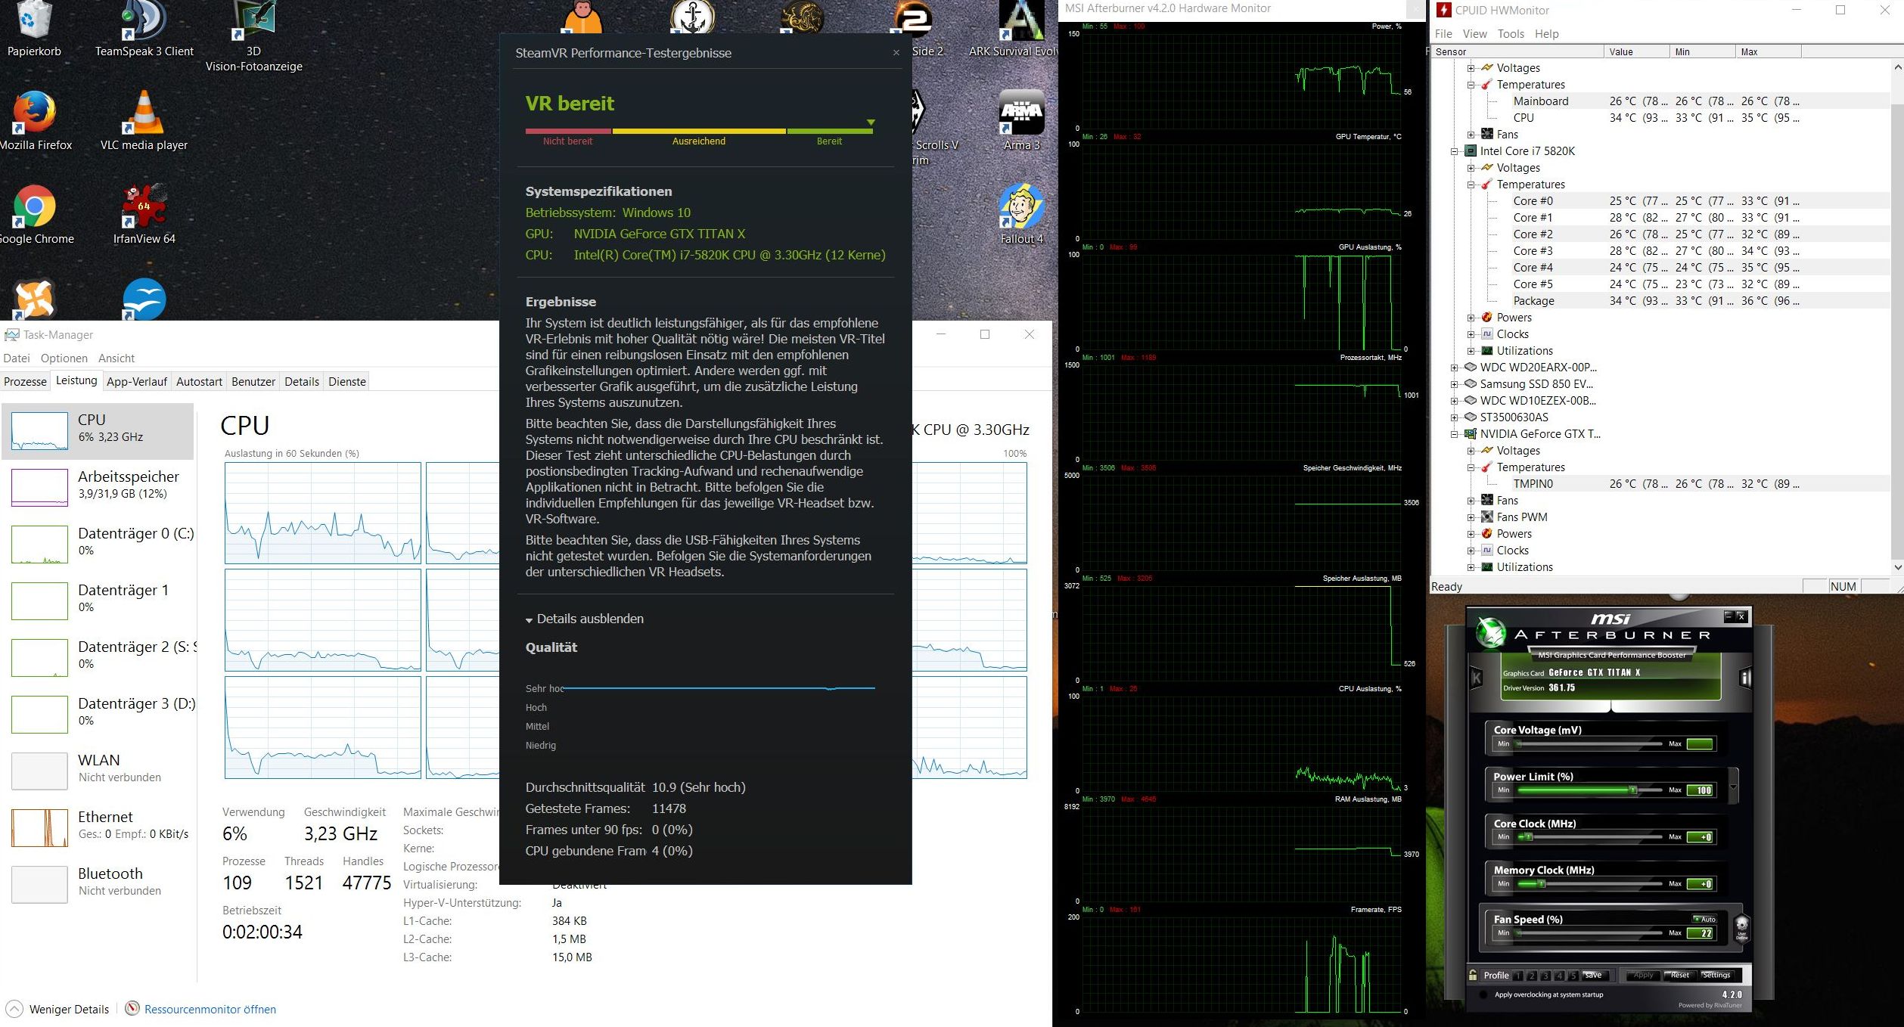Toggle Apply overclocking at system startup
The image size is (1904, 1027).
[1484, 994]
